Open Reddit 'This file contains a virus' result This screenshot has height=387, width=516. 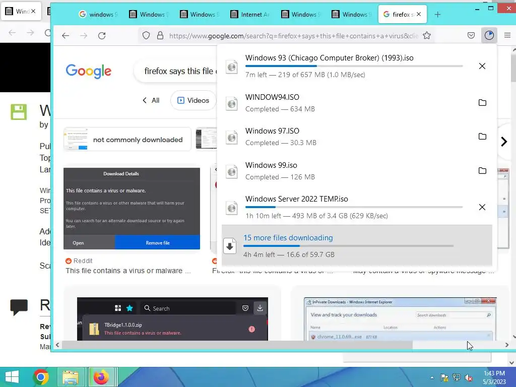(x=128, y=271)
